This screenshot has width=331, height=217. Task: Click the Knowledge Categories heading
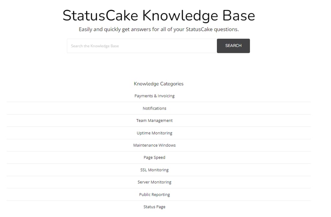[159, 84]
